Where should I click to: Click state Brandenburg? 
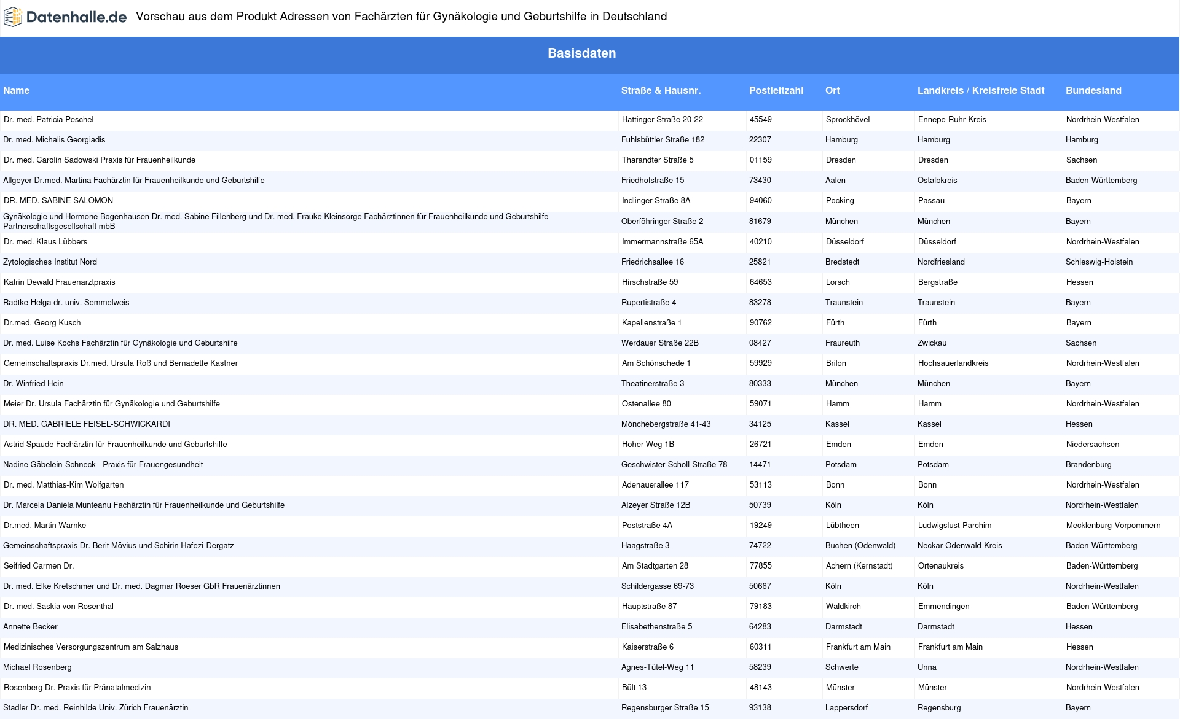[1088, 465]
